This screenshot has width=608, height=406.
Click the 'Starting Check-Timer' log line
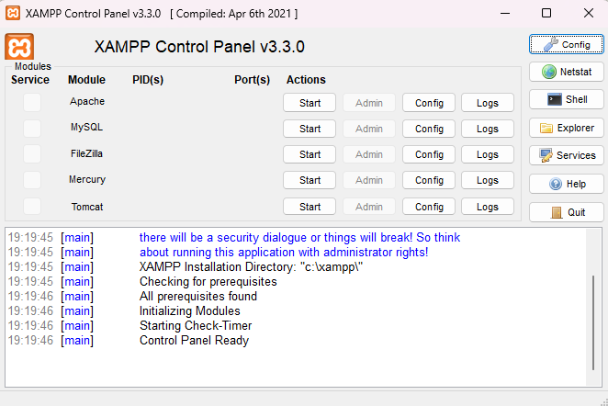pos(196,325)
